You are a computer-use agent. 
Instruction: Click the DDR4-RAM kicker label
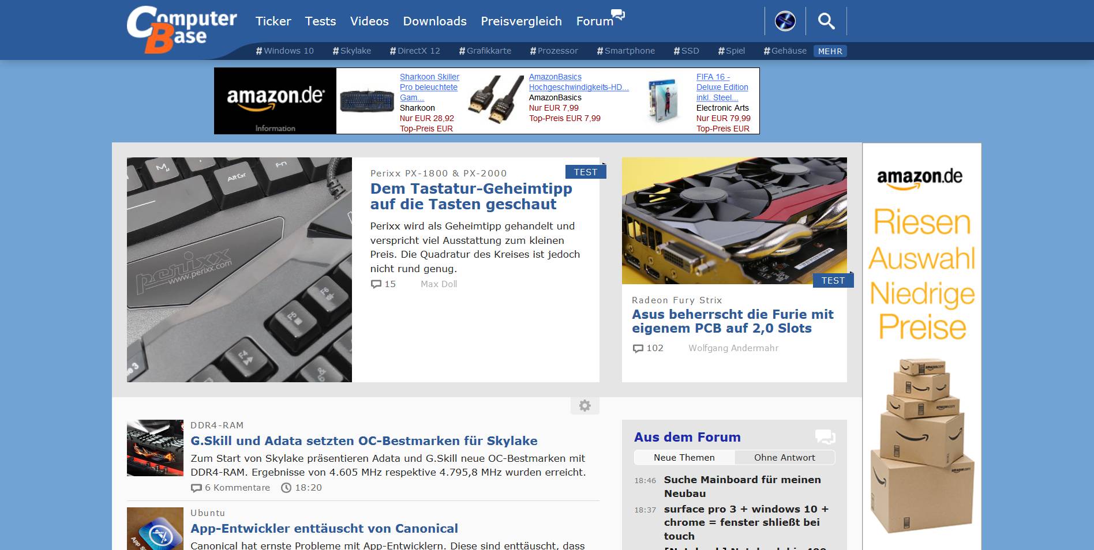click(x=217, y=425)
